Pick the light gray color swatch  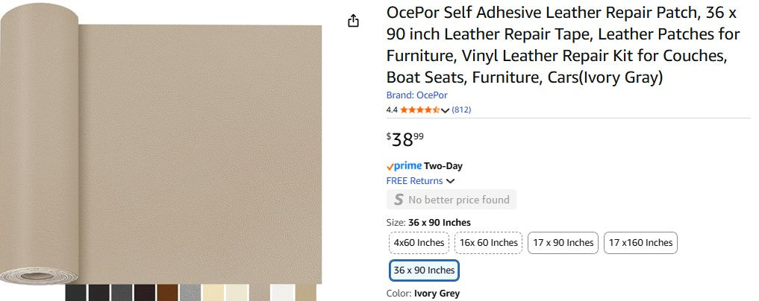(x=191, y=293)
